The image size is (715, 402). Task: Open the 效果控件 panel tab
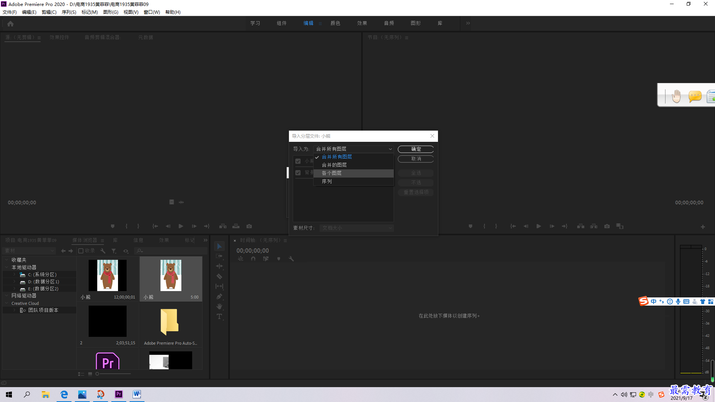(60, 37)
